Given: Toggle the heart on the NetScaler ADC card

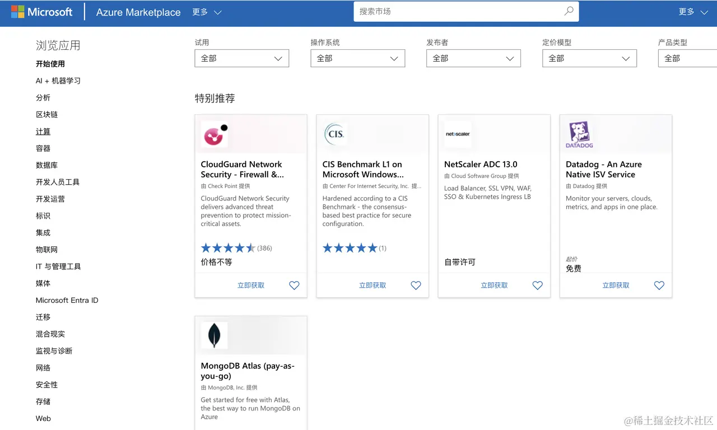Looking at the screenshot, I should [537, 285].
